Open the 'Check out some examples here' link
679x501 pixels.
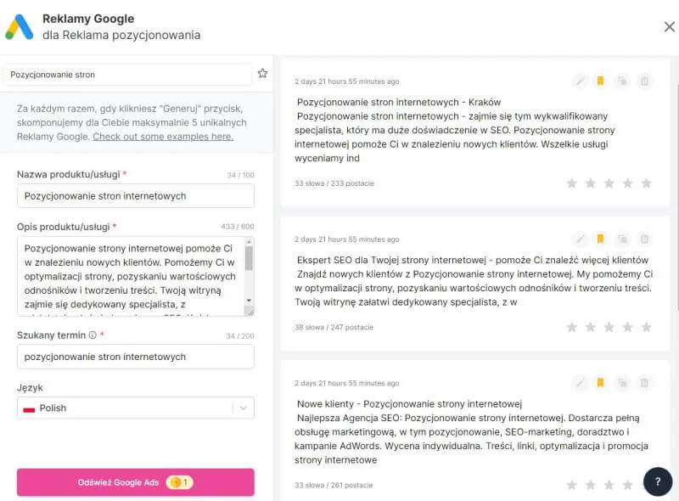(x=163, y=137)
